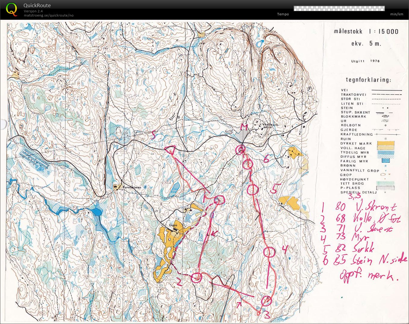Click the STOR STI legend entry
This screenshot has height=324, width=409.
tap(371, 99)
